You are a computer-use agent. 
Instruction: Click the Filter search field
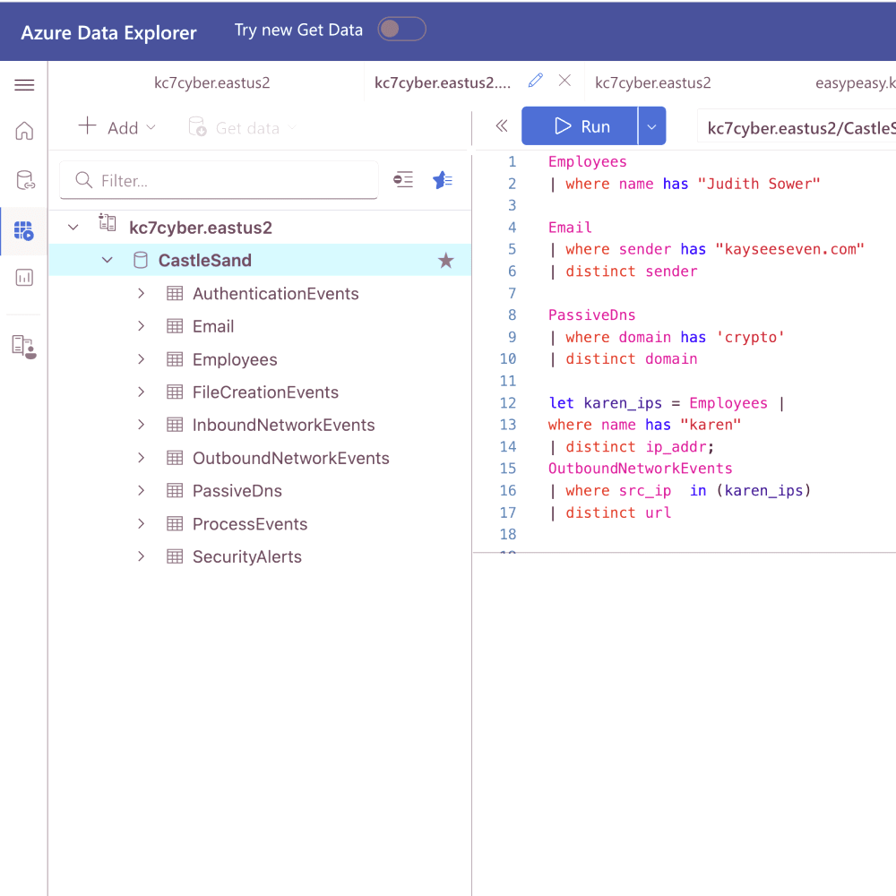219,181
